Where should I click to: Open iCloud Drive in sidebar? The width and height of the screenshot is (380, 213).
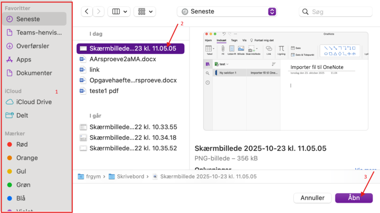click(x=33, y=102)
